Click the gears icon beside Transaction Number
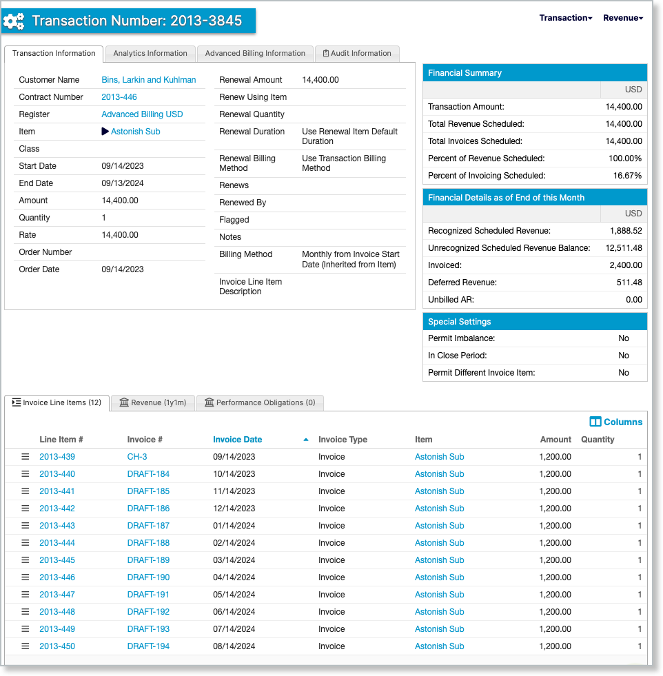Screen dimensions: 663x676 coord(14,21)
